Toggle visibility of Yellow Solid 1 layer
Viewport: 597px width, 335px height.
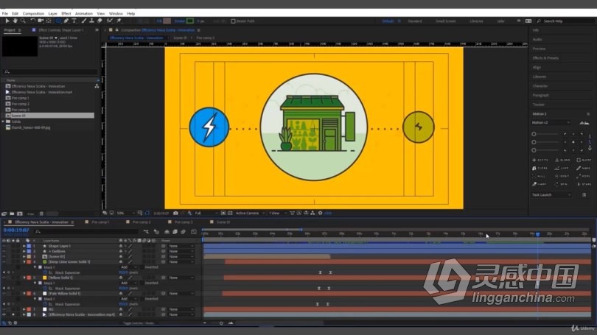[4, 278]
